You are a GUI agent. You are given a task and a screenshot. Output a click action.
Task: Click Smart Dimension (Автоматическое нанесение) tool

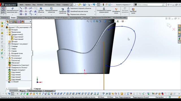[12, 10]
